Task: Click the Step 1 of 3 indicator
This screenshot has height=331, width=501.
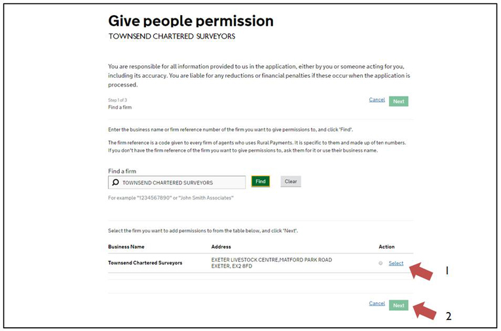Action: coord(117,100)
